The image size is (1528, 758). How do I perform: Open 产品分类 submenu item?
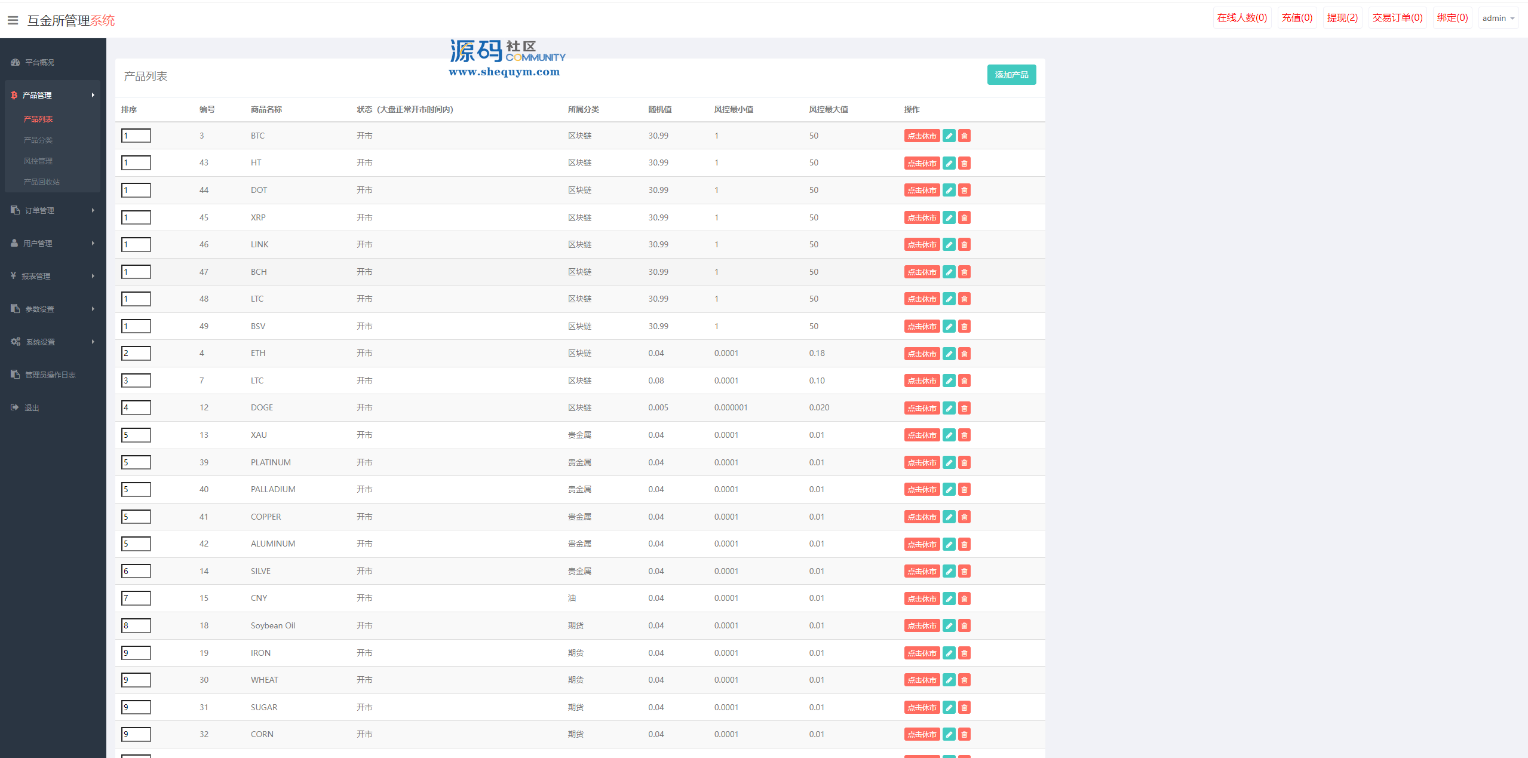click(38, 140)
